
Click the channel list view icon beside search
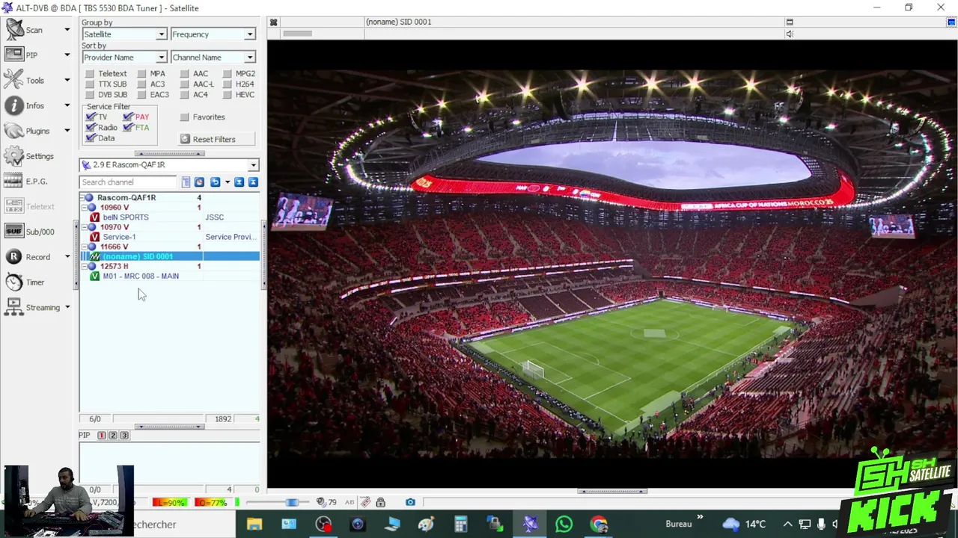click(x=186, y=182)
